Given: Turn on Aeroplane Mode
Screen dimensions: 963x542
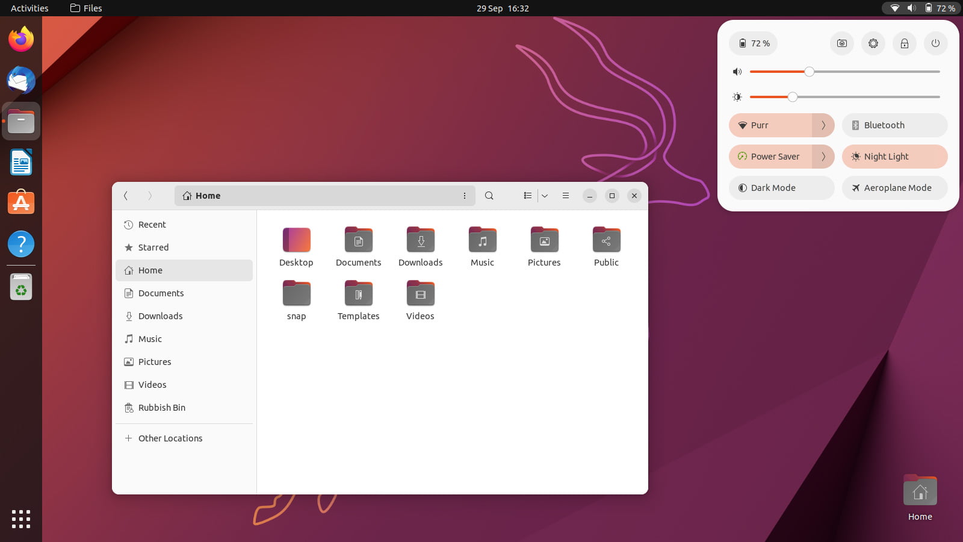Looking at the screenshot, I should 894,187.
